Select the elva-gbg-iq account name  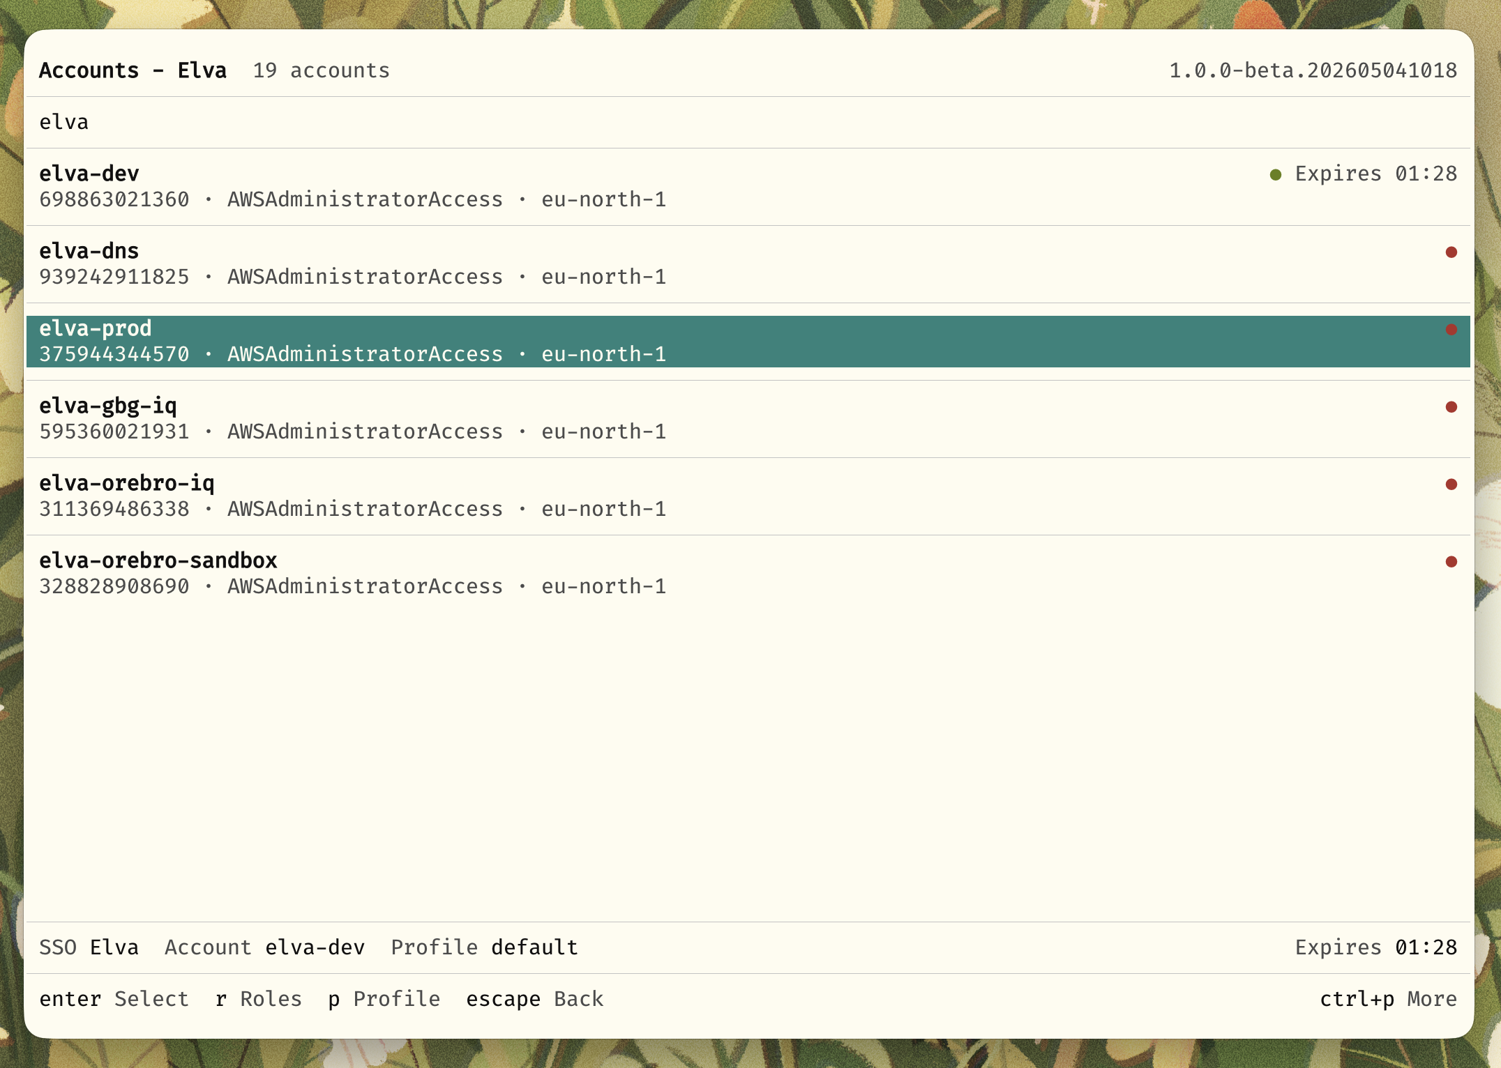point(108,406)
